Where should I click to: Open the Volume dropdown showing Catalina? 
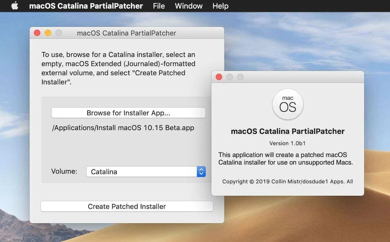click(146, 172)
